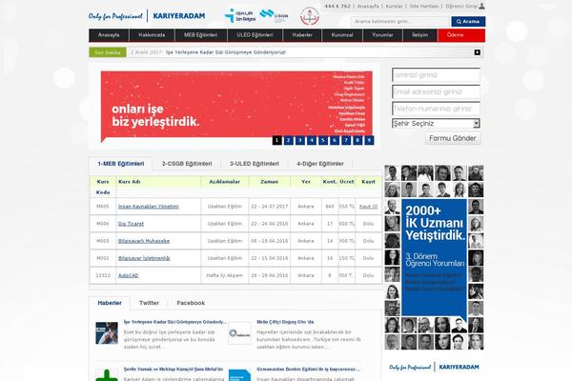Open the İnsan Kaynakları Yönetimi course link
572x381 pixels.
point(149,207)
